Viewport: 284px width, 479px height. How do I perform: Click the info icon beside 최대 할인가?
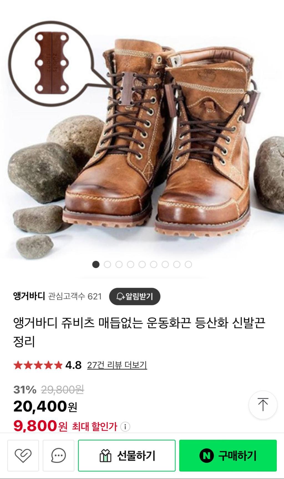(x=125, y=427)
